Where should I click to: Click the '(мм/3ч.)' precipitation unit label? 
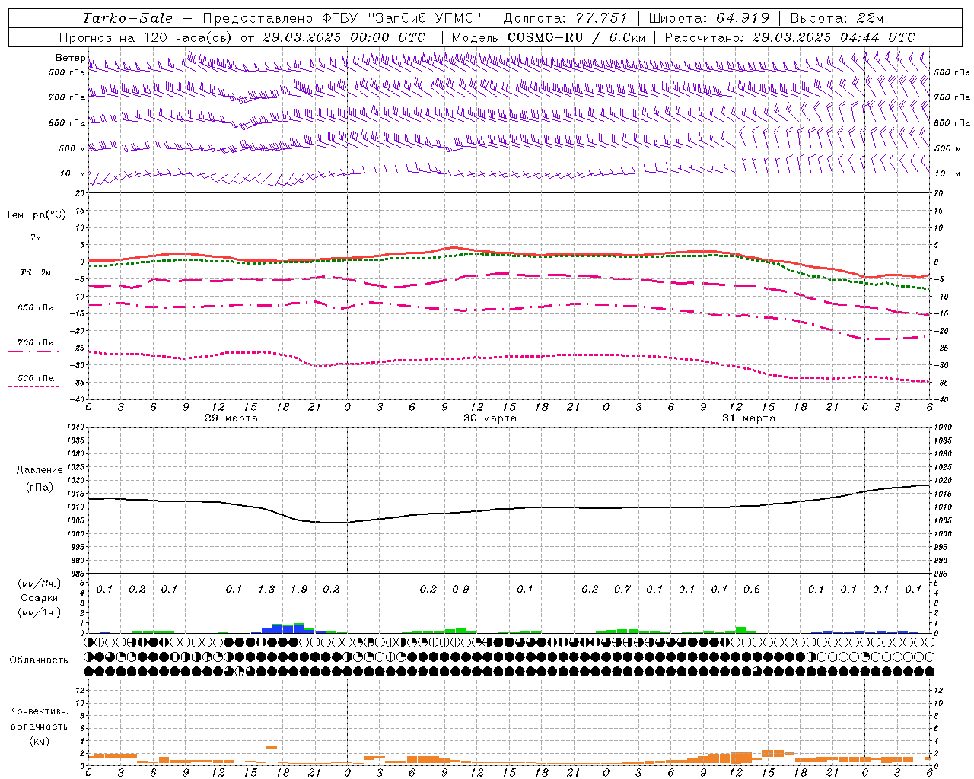39,583
